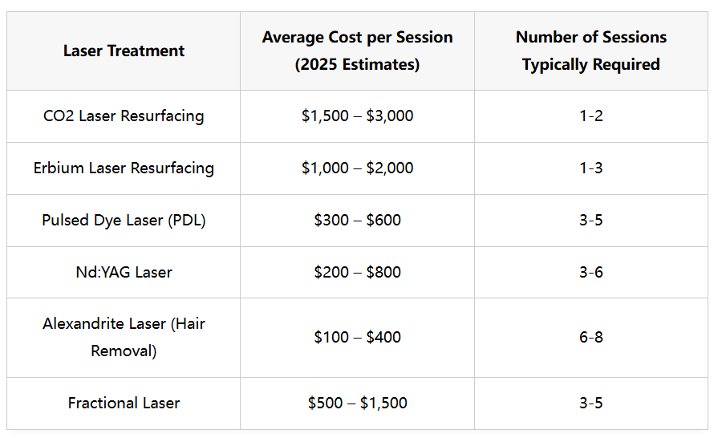Click the Number of Sessions header
The width and height of the screenshot is (722, 438).
click(x=591, y=51)
